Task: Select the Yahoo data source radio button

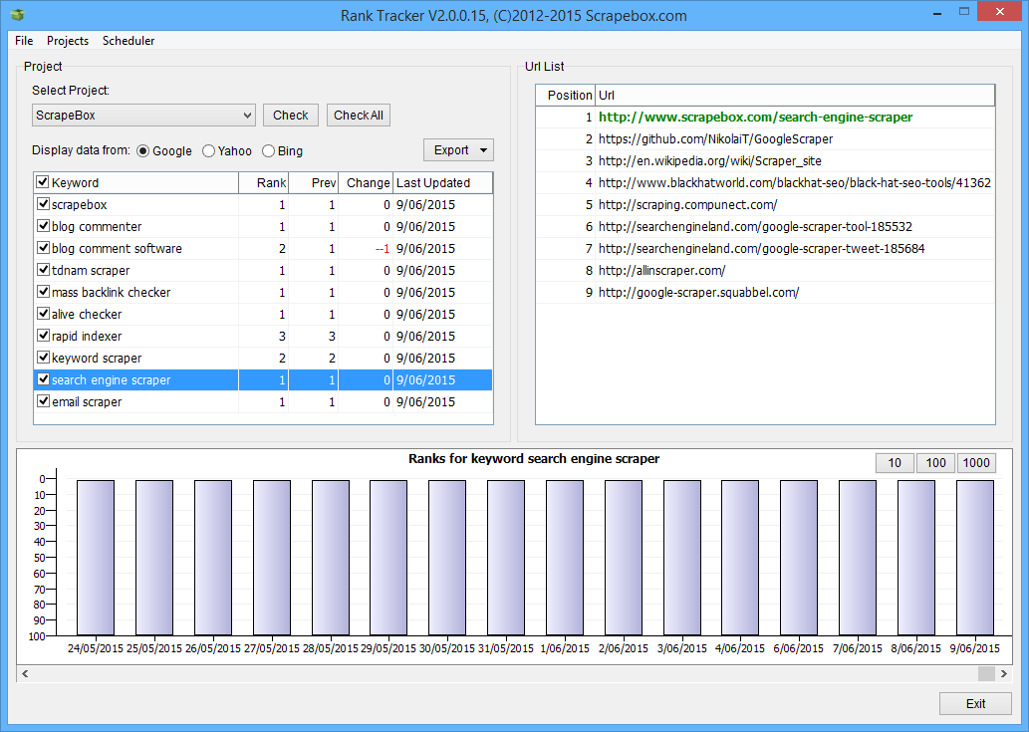Action: (208, 151)
